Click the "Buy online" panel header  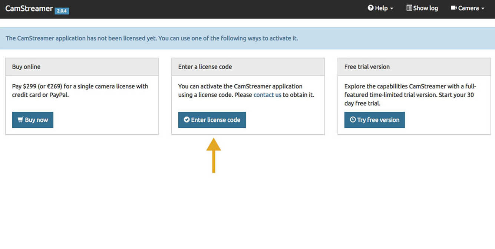click(x=82, y=67)
